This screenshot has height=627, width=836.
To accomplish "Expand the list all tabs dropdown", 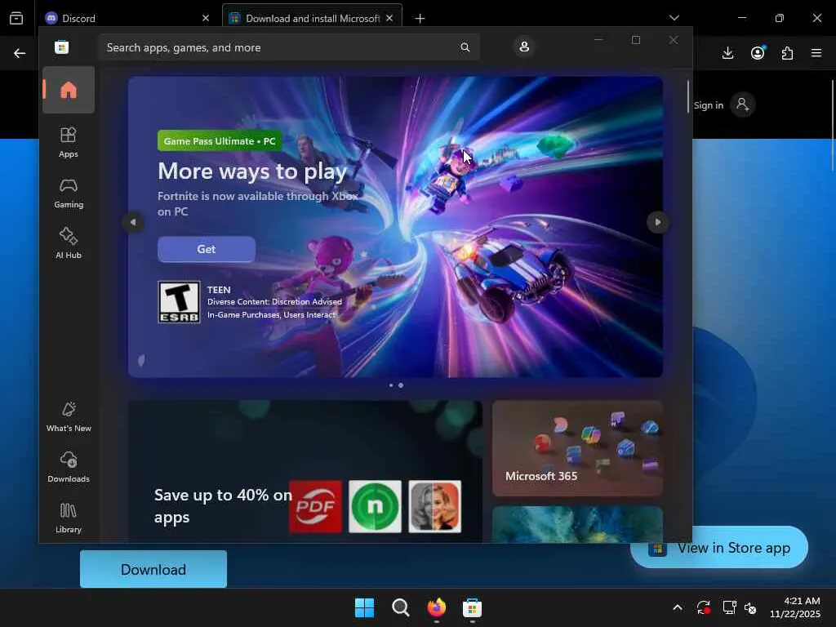I will click(674, 18).
